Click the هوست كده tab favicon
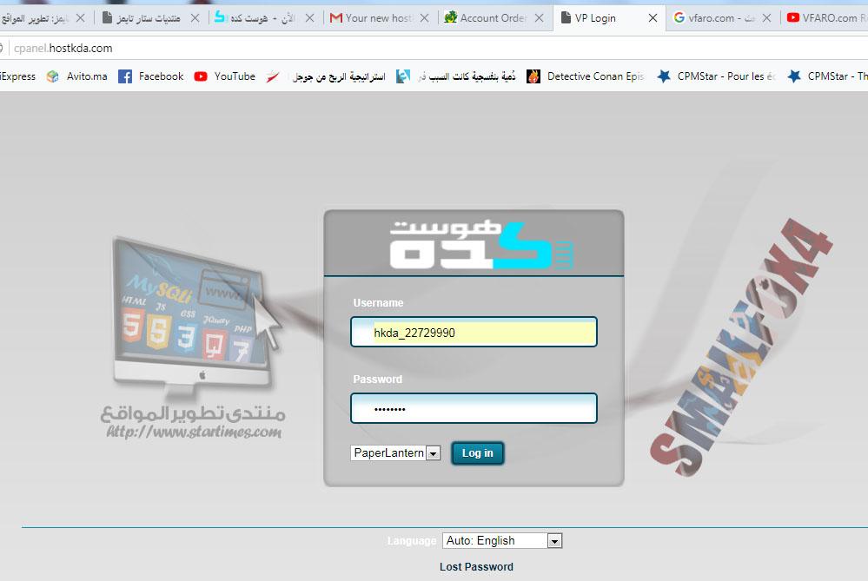The image size is (868, 581). 220,17
